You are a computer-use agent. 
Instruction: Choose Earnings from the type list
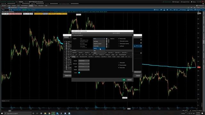click(x=99, y=41)
